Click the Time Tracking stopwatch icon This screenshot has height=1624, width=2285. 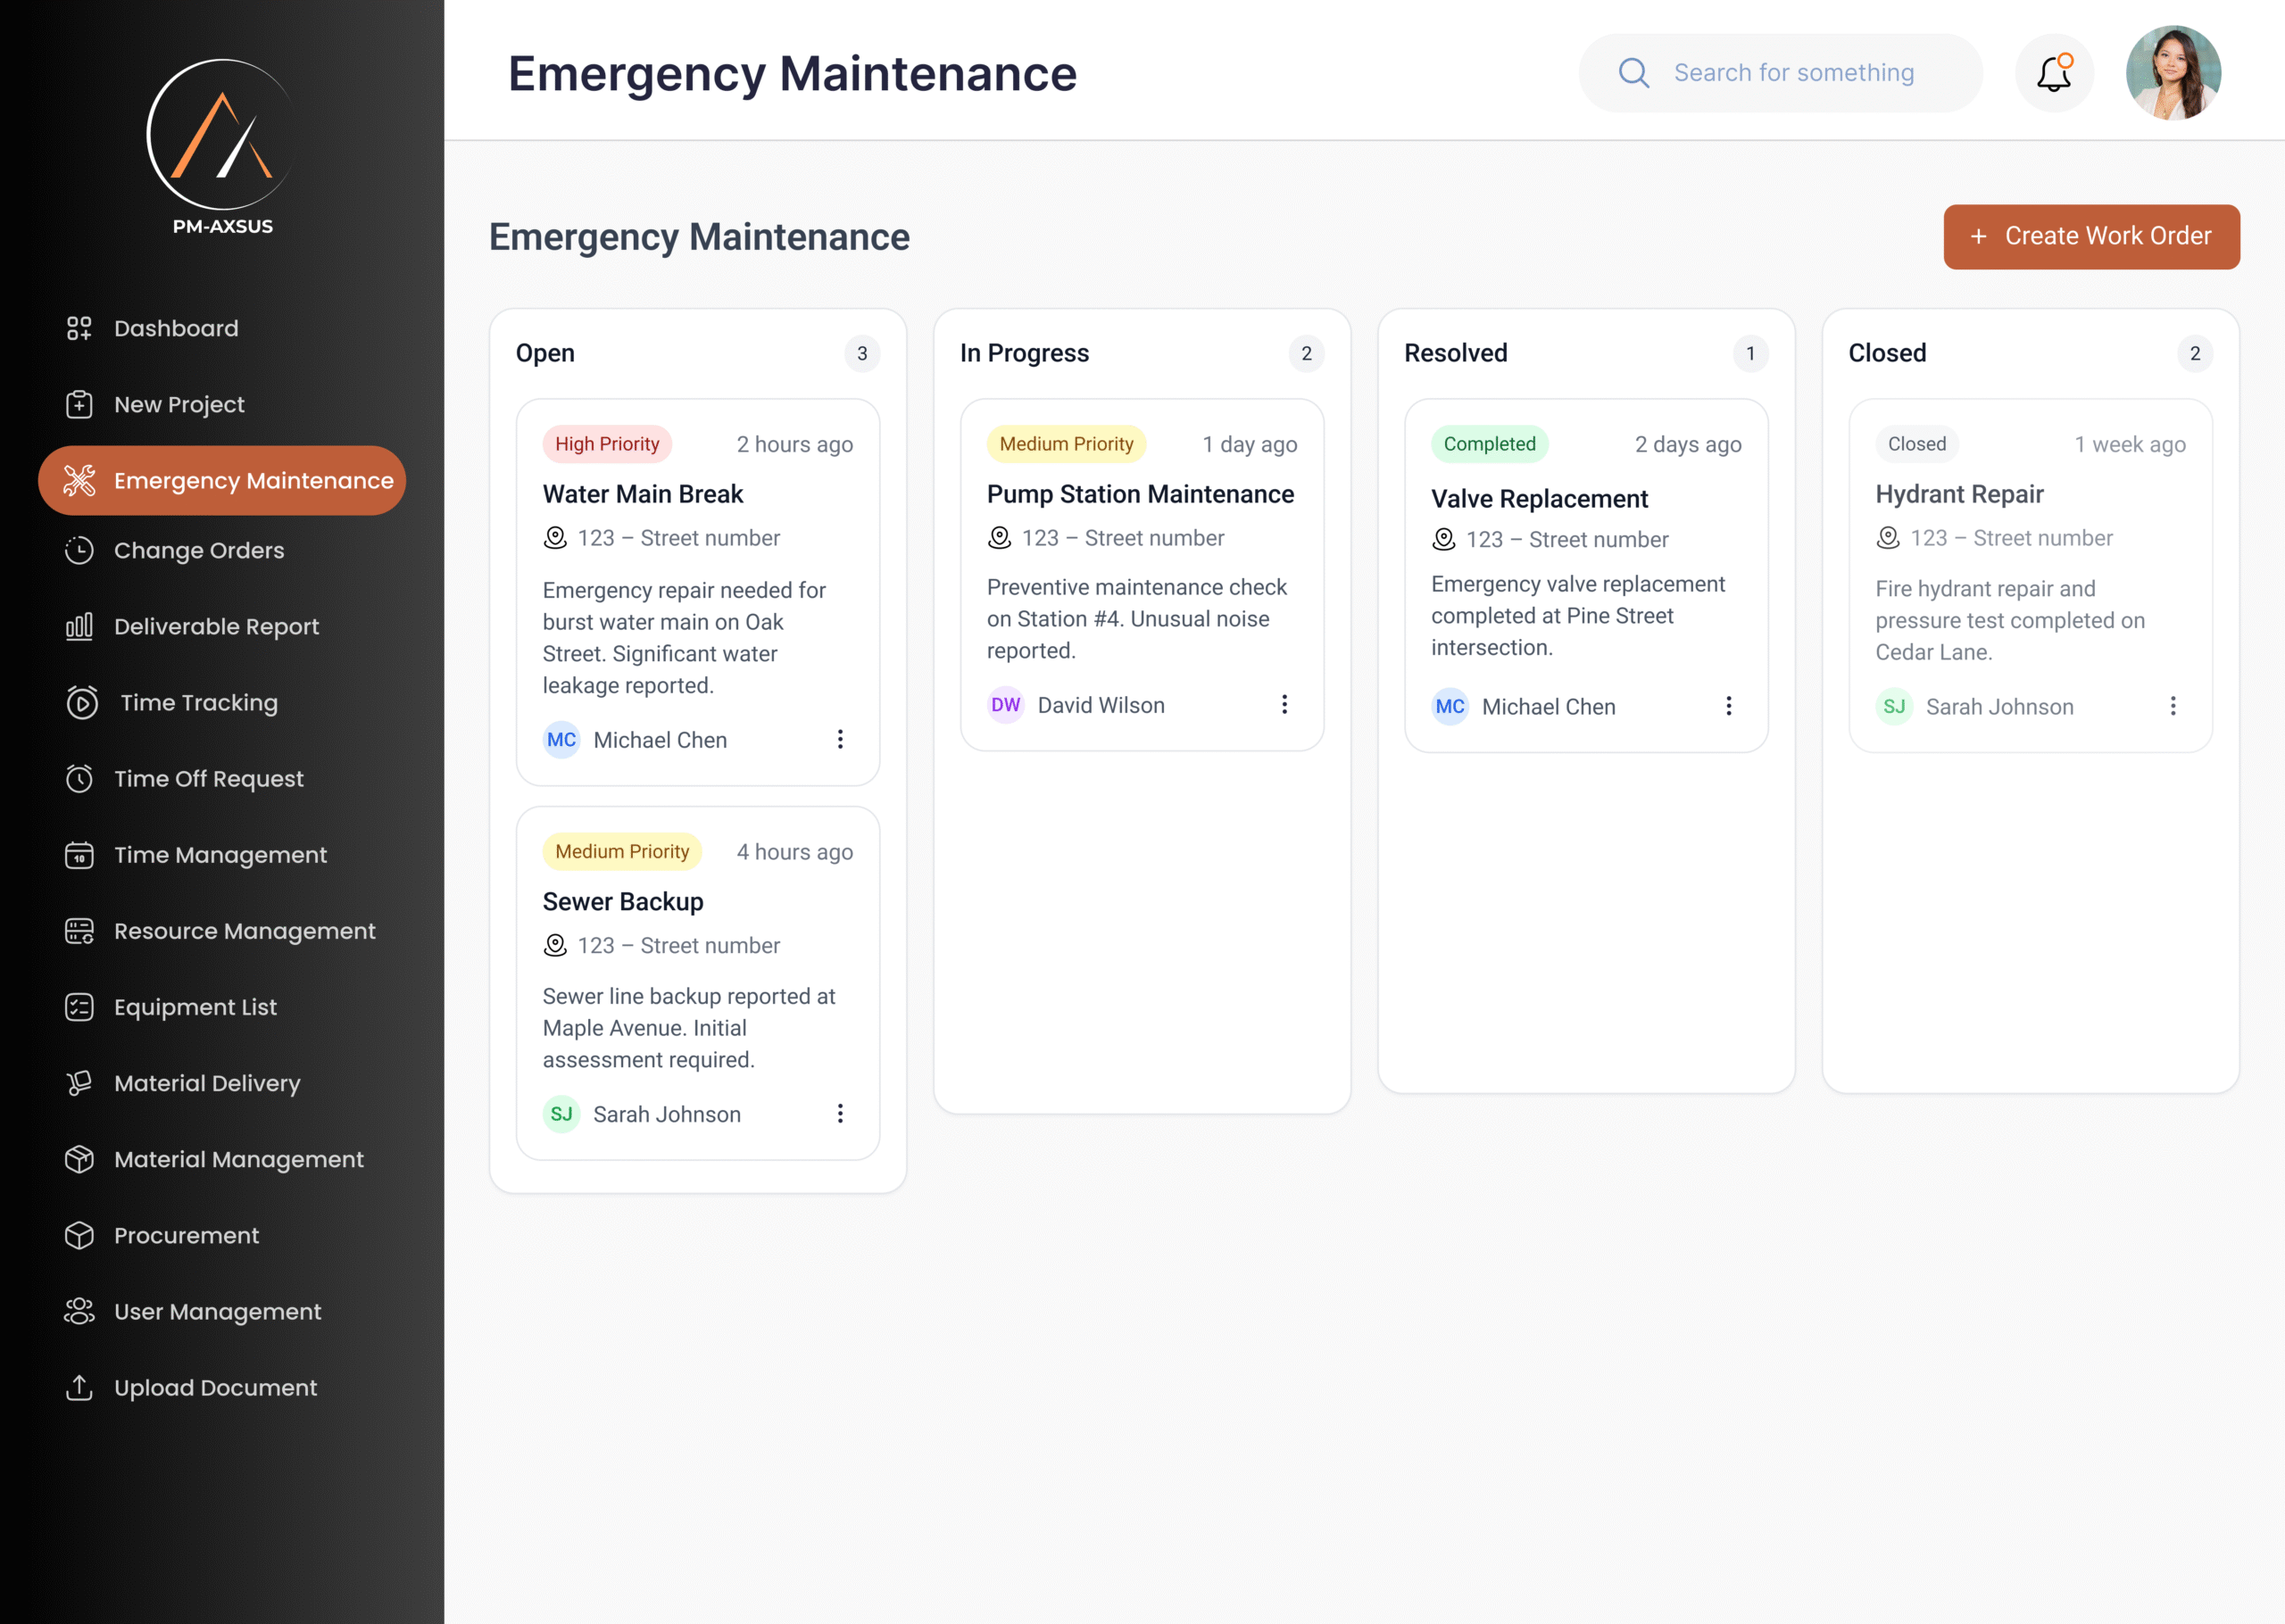pyautogui.click(x=81, y=703)
